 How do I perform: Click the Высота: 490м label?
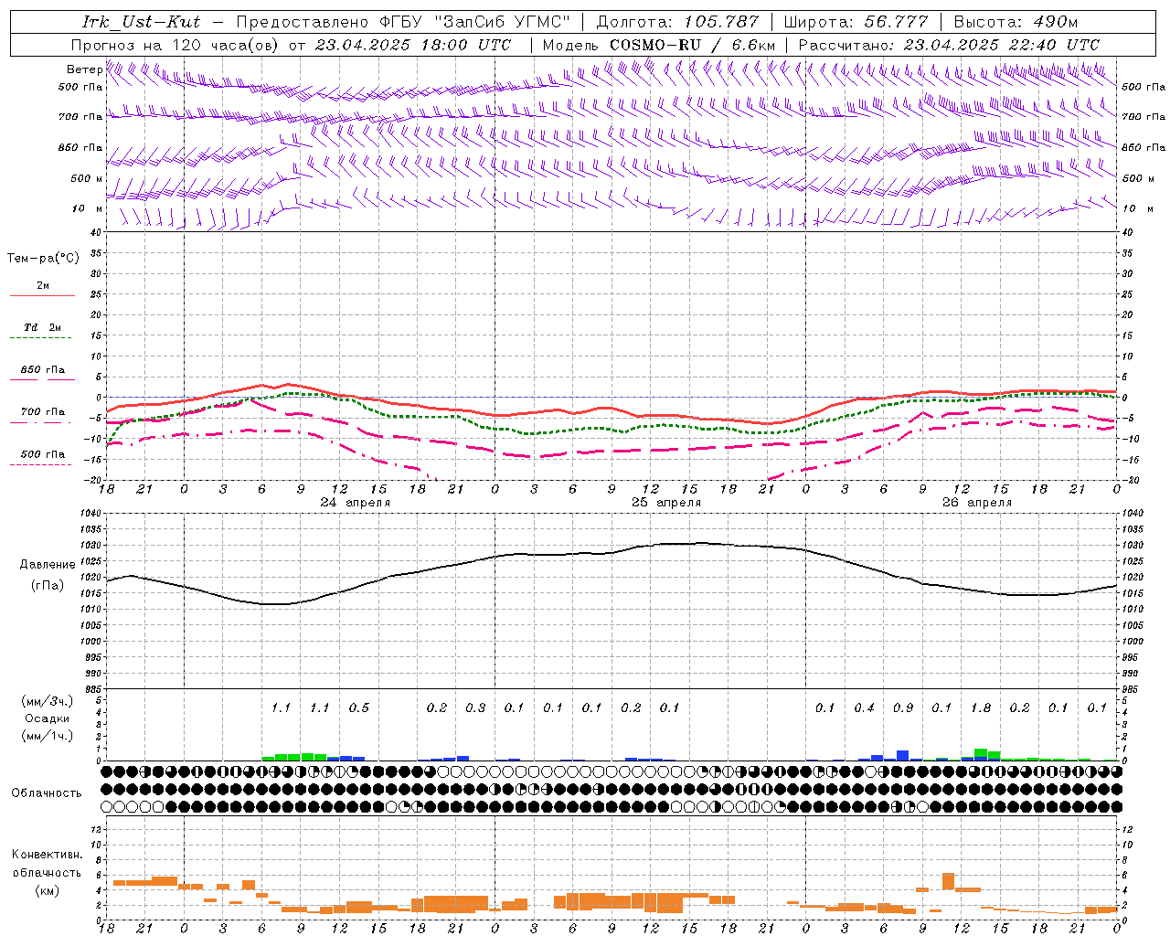coord(1016,22)
